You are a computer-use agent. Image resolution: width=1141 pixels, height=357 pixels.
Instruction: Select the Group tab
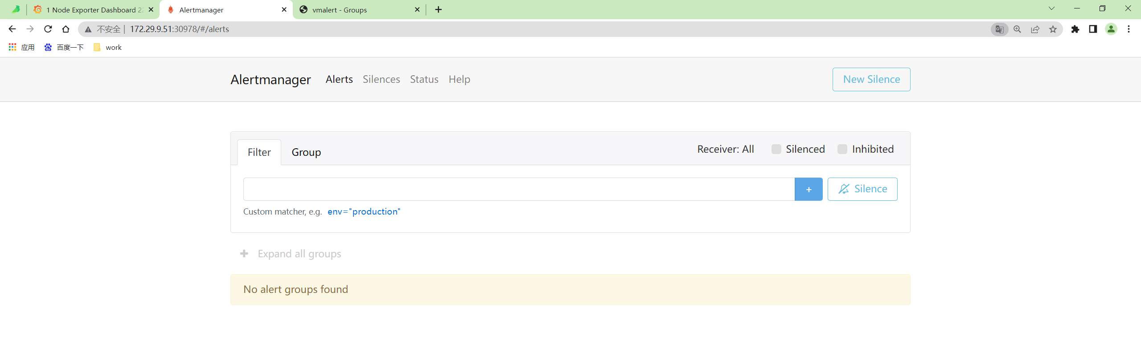306,152
